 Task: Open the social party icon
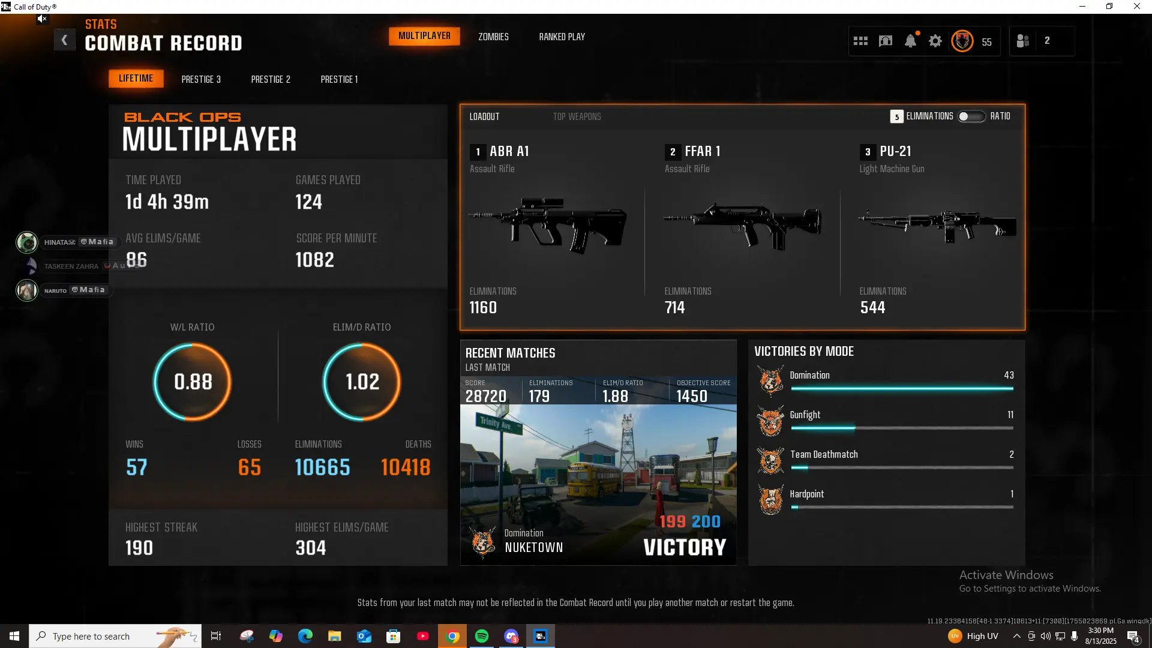[1023, 41]
